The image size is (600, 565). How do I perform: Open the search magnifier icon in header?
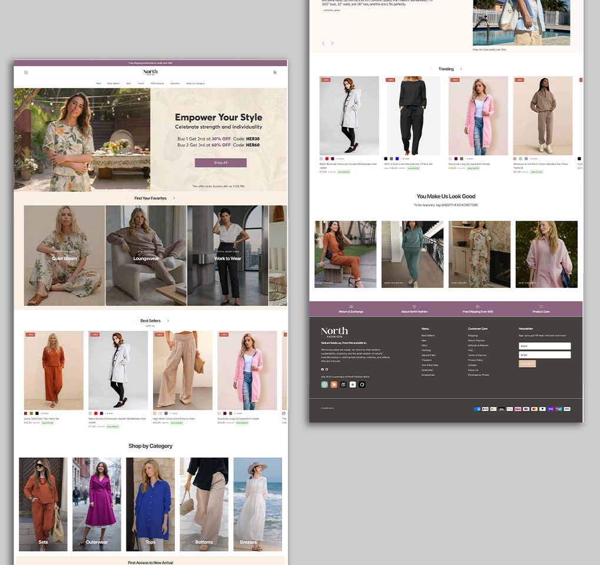click(x=26, y=72)
